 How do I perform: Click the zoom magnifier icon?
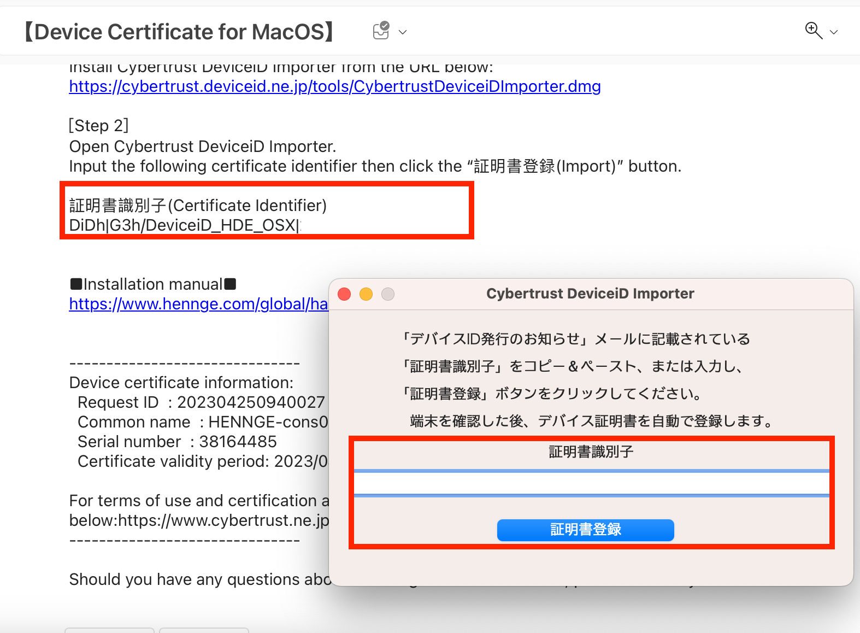coord(814,31)
